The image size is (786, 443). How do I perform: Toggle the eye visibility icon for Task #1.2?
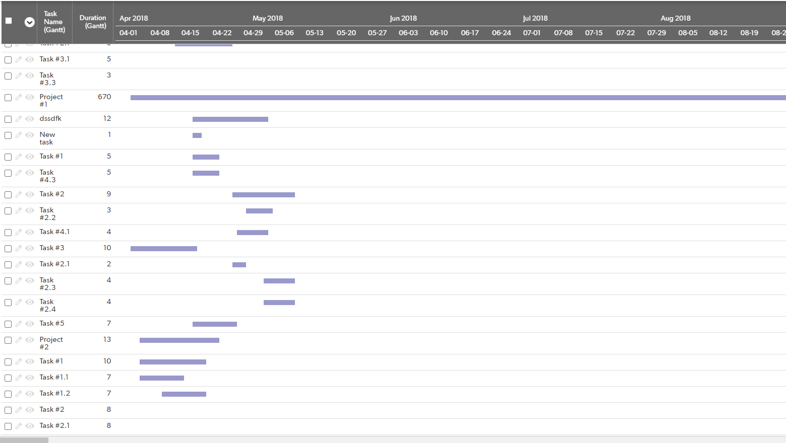pos(30,394)
